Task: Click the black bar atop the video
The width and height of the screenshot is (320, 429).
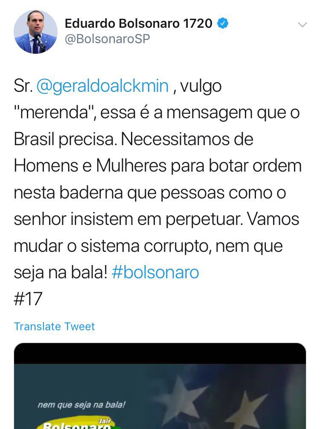Action: 160,353
